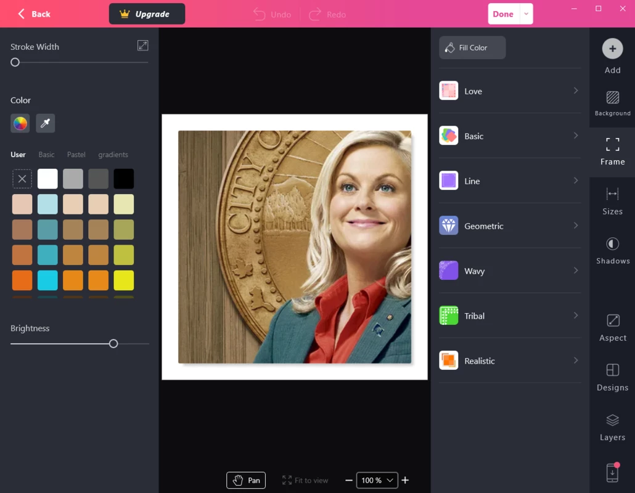Click the portrait photo on the canvas
The height and width of the screenshot is (493, 635).
pyautogui.click(x=295, y=246)
